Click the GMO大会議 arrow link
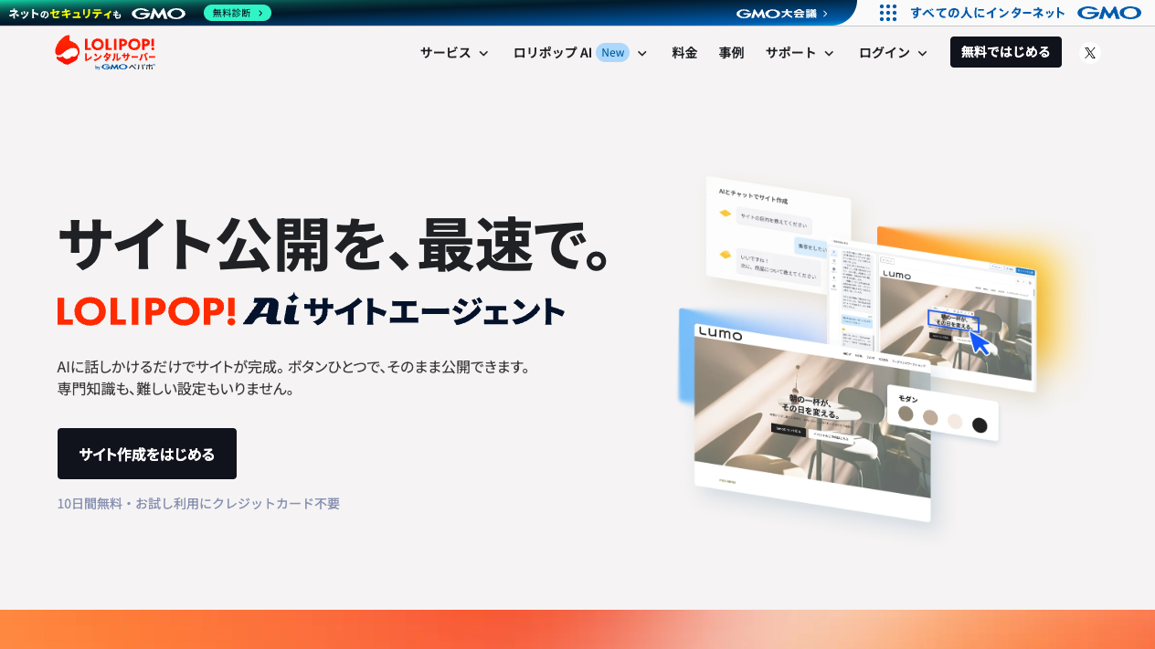The width and height of the screenshot is (1155, 649). (782, 13)
